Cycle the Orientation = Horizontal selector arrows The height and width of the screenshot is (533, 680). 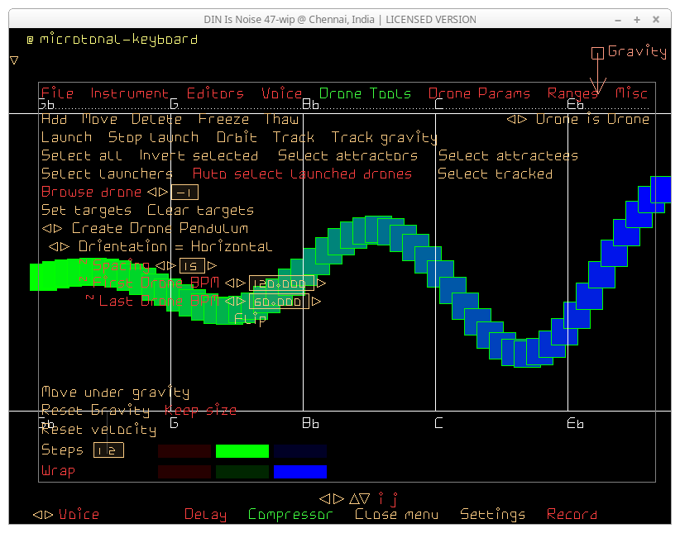click(59, 247)
